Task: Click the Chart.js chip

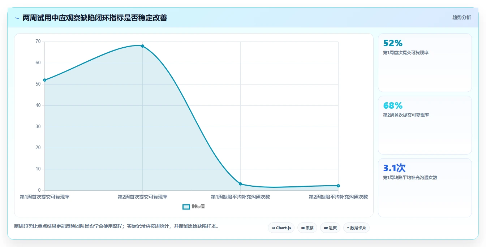Action: click(281, 228)
